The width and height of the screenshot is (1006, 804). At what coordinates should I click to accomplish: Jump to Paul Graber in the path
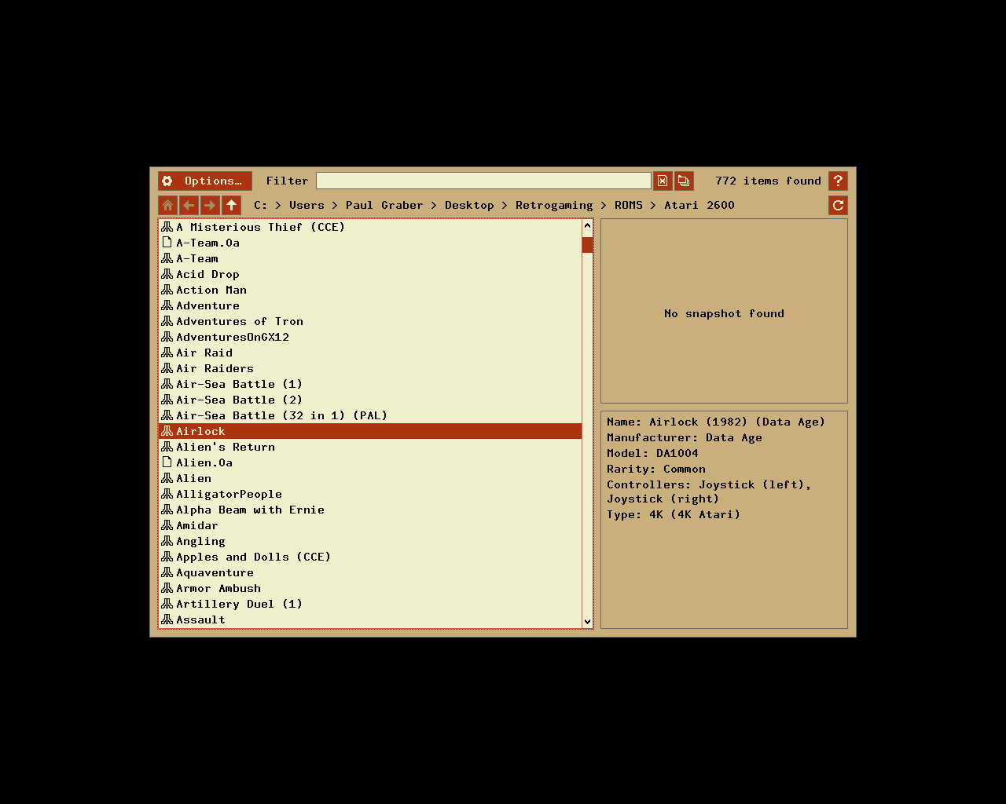[384, 205]
